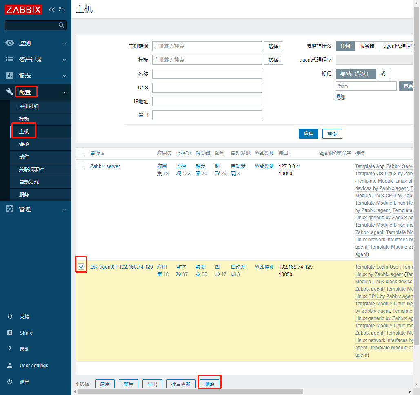Click 选择 button for 模板

tap(273, 60)
